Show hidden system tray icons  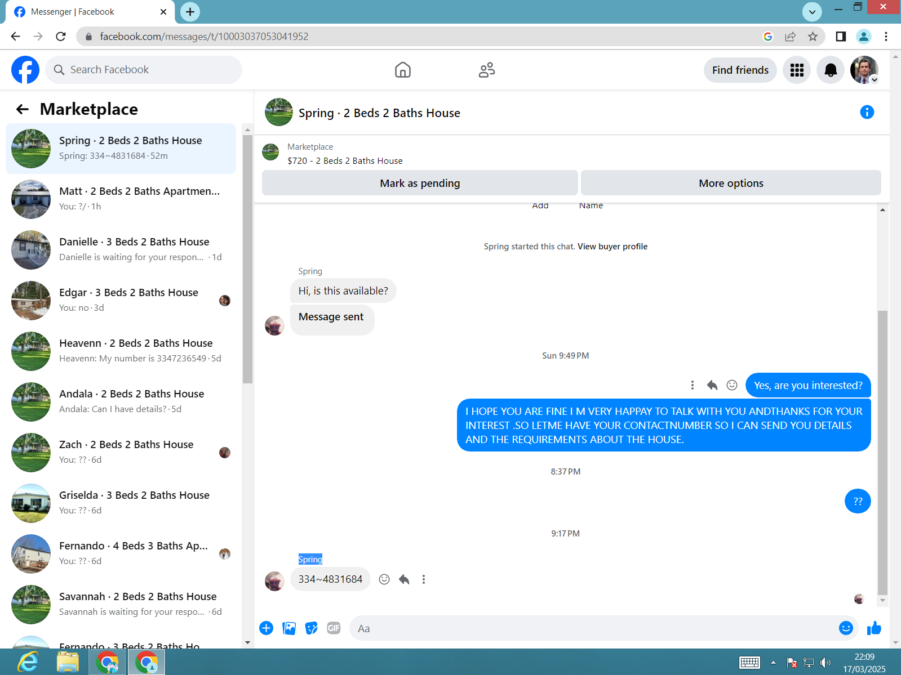pos(773,663)
